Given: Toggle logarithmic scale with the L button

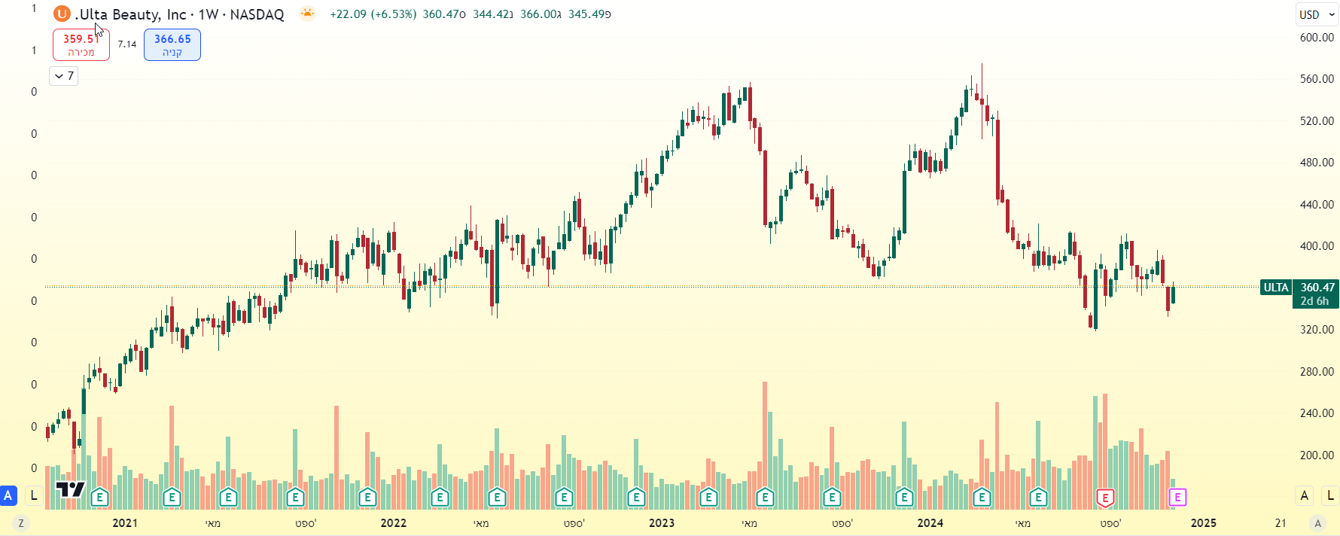Looking at the screenshot, I should pyautogui.click(x=1329, y=495).
